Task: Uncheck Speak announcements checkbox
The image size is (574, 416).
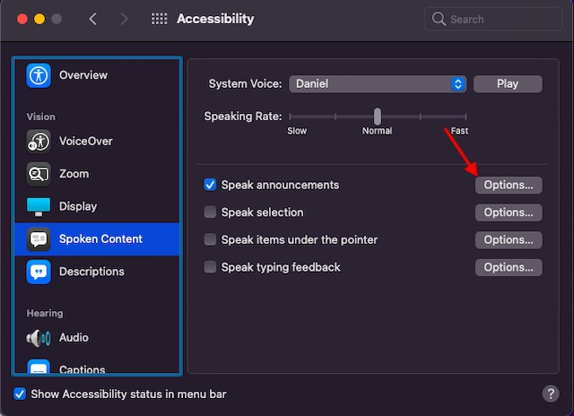Action: 210,185
